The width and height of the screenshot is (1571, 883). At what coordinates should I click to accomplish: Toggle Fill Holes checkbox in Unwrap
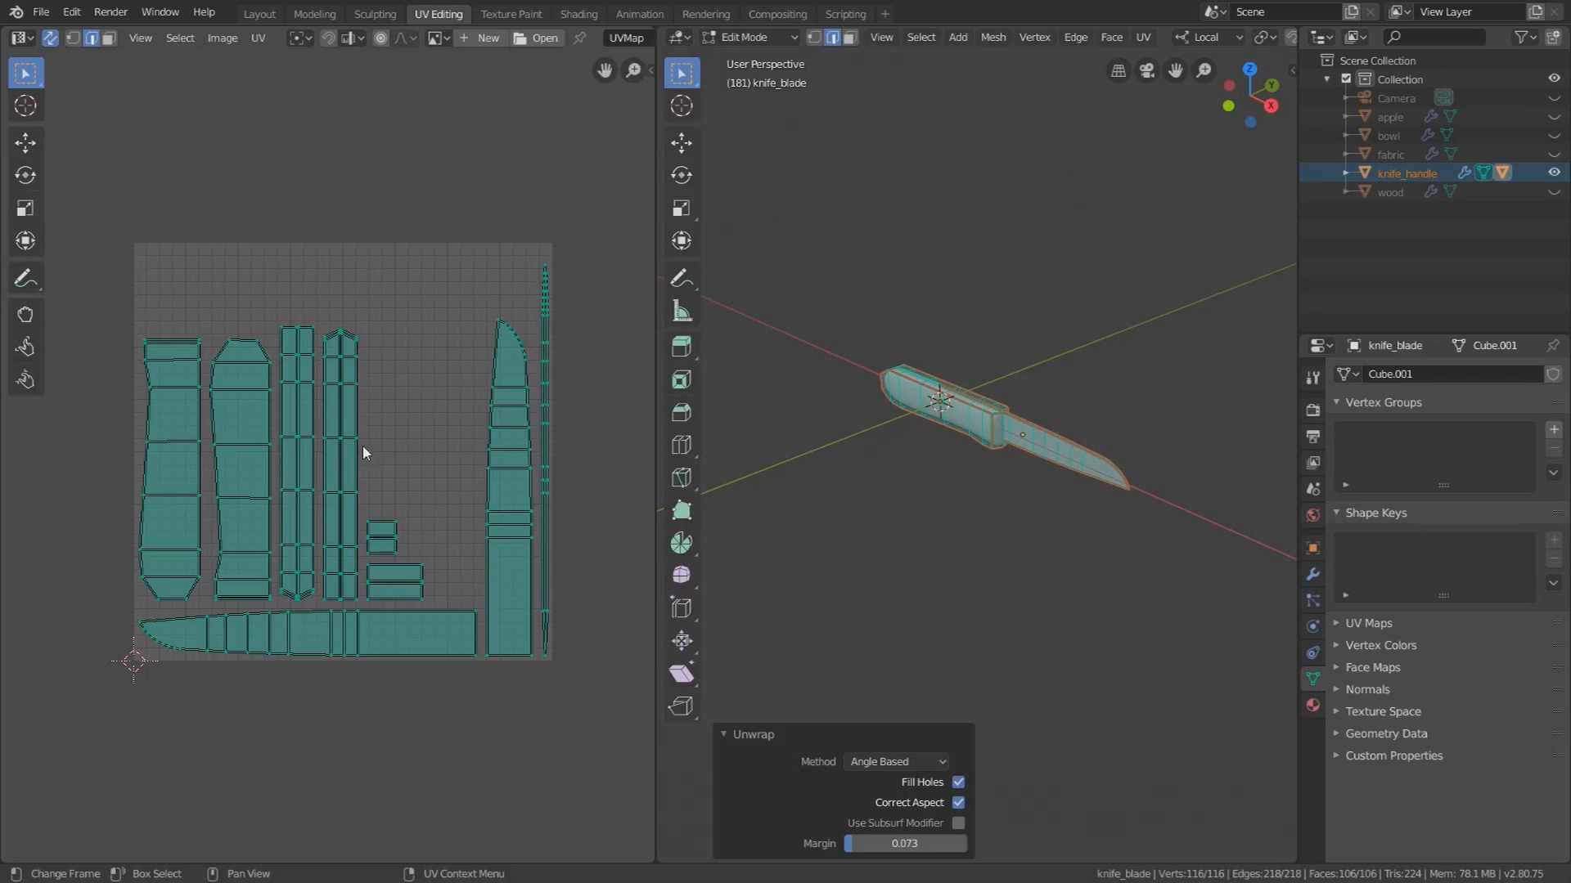tap(959, 781)
